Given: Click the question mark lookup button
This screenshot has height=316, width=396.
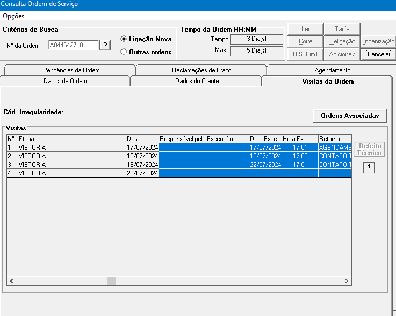Looking at the screenshot, I should (x=105, y=45).
